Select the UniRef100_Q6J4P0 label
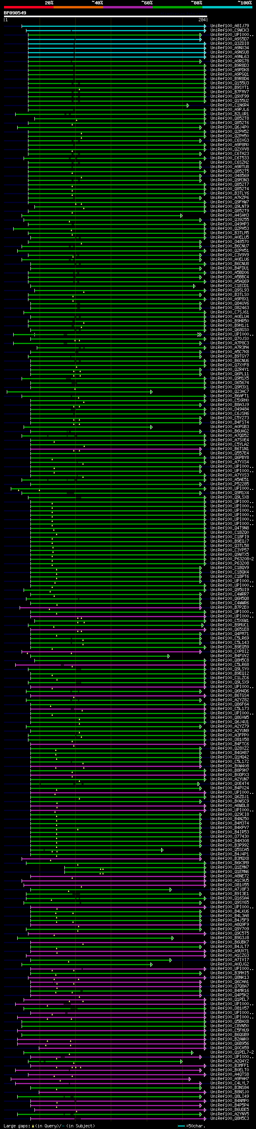Screen dimensions: 256x1129 pyautogui.click(x=230, y=127)
